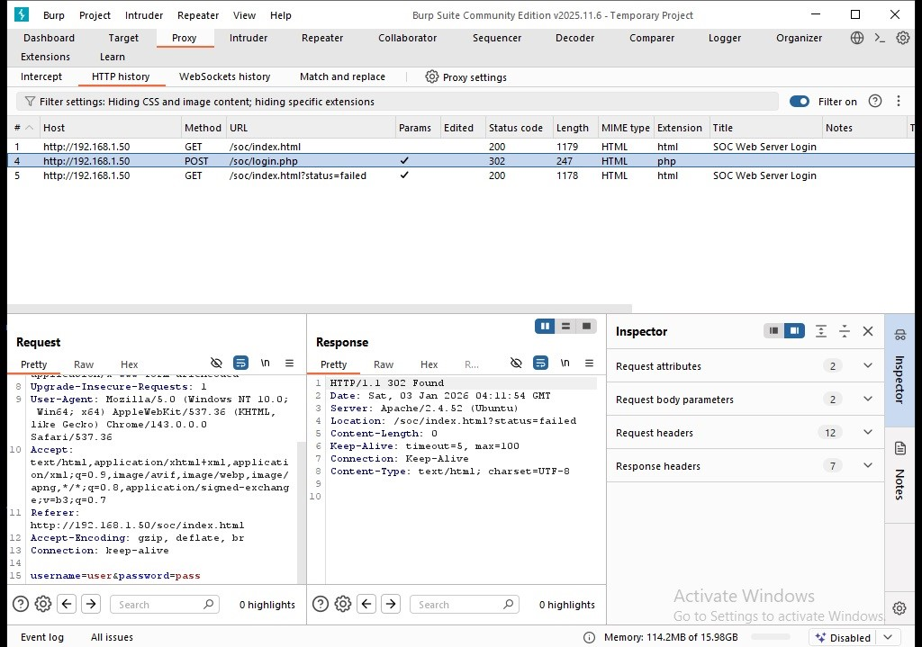The width and height of the screenshot is (922, 647).
Task: Switch Response view to Hex
Action: pyautogui.click(x=429, y=364)
